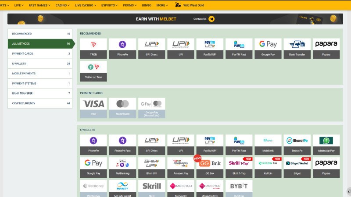Filter by Recommended methods in sidebar

[x=40, y=34]
